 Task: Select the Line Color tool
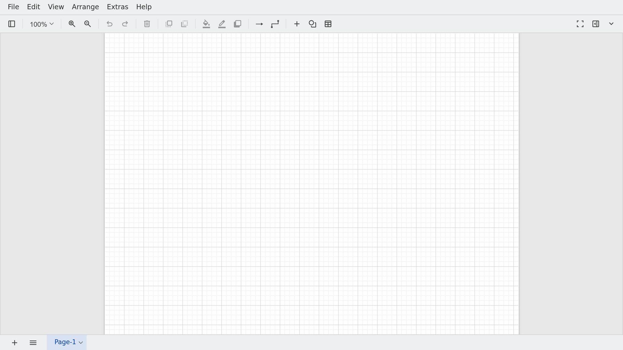(221, 24)
